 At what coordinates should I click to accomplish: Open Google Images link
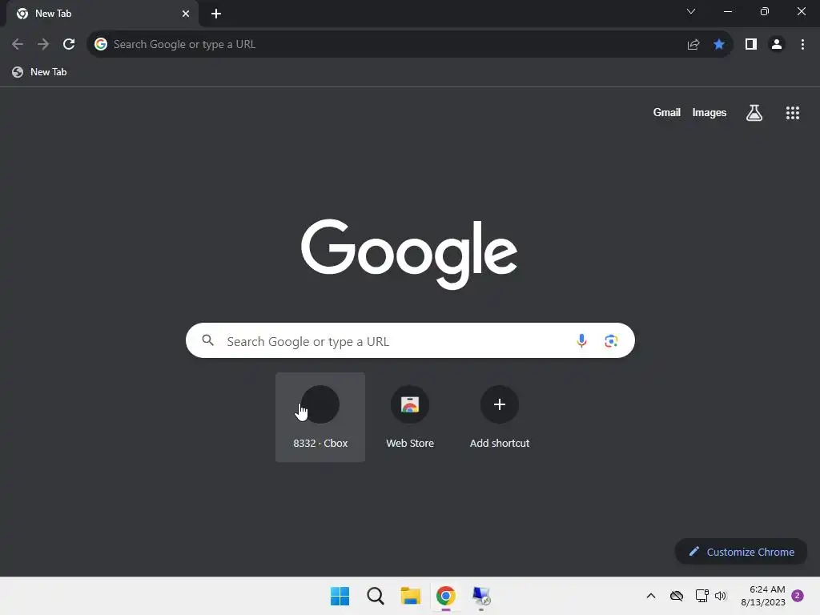(709, 112)
